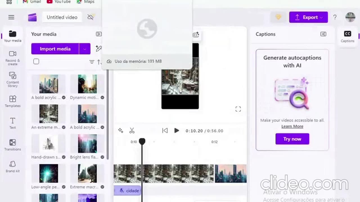Click the Untitled video title field
Image resolution: width=360 pixels, height=202 pixels.
62,17
